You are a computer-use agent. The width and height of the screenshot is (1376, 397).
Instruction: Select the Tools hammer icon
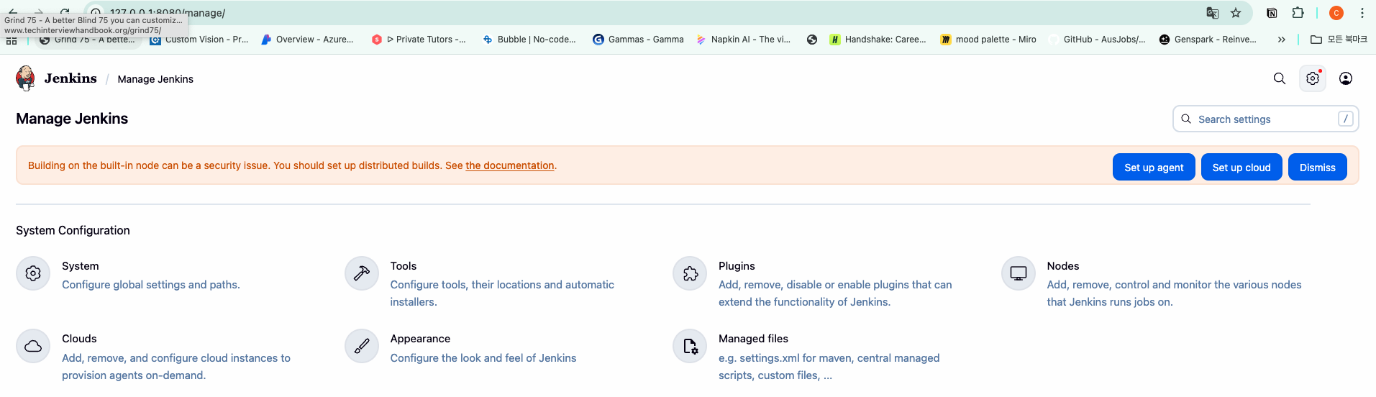click(x=362, y=273)
